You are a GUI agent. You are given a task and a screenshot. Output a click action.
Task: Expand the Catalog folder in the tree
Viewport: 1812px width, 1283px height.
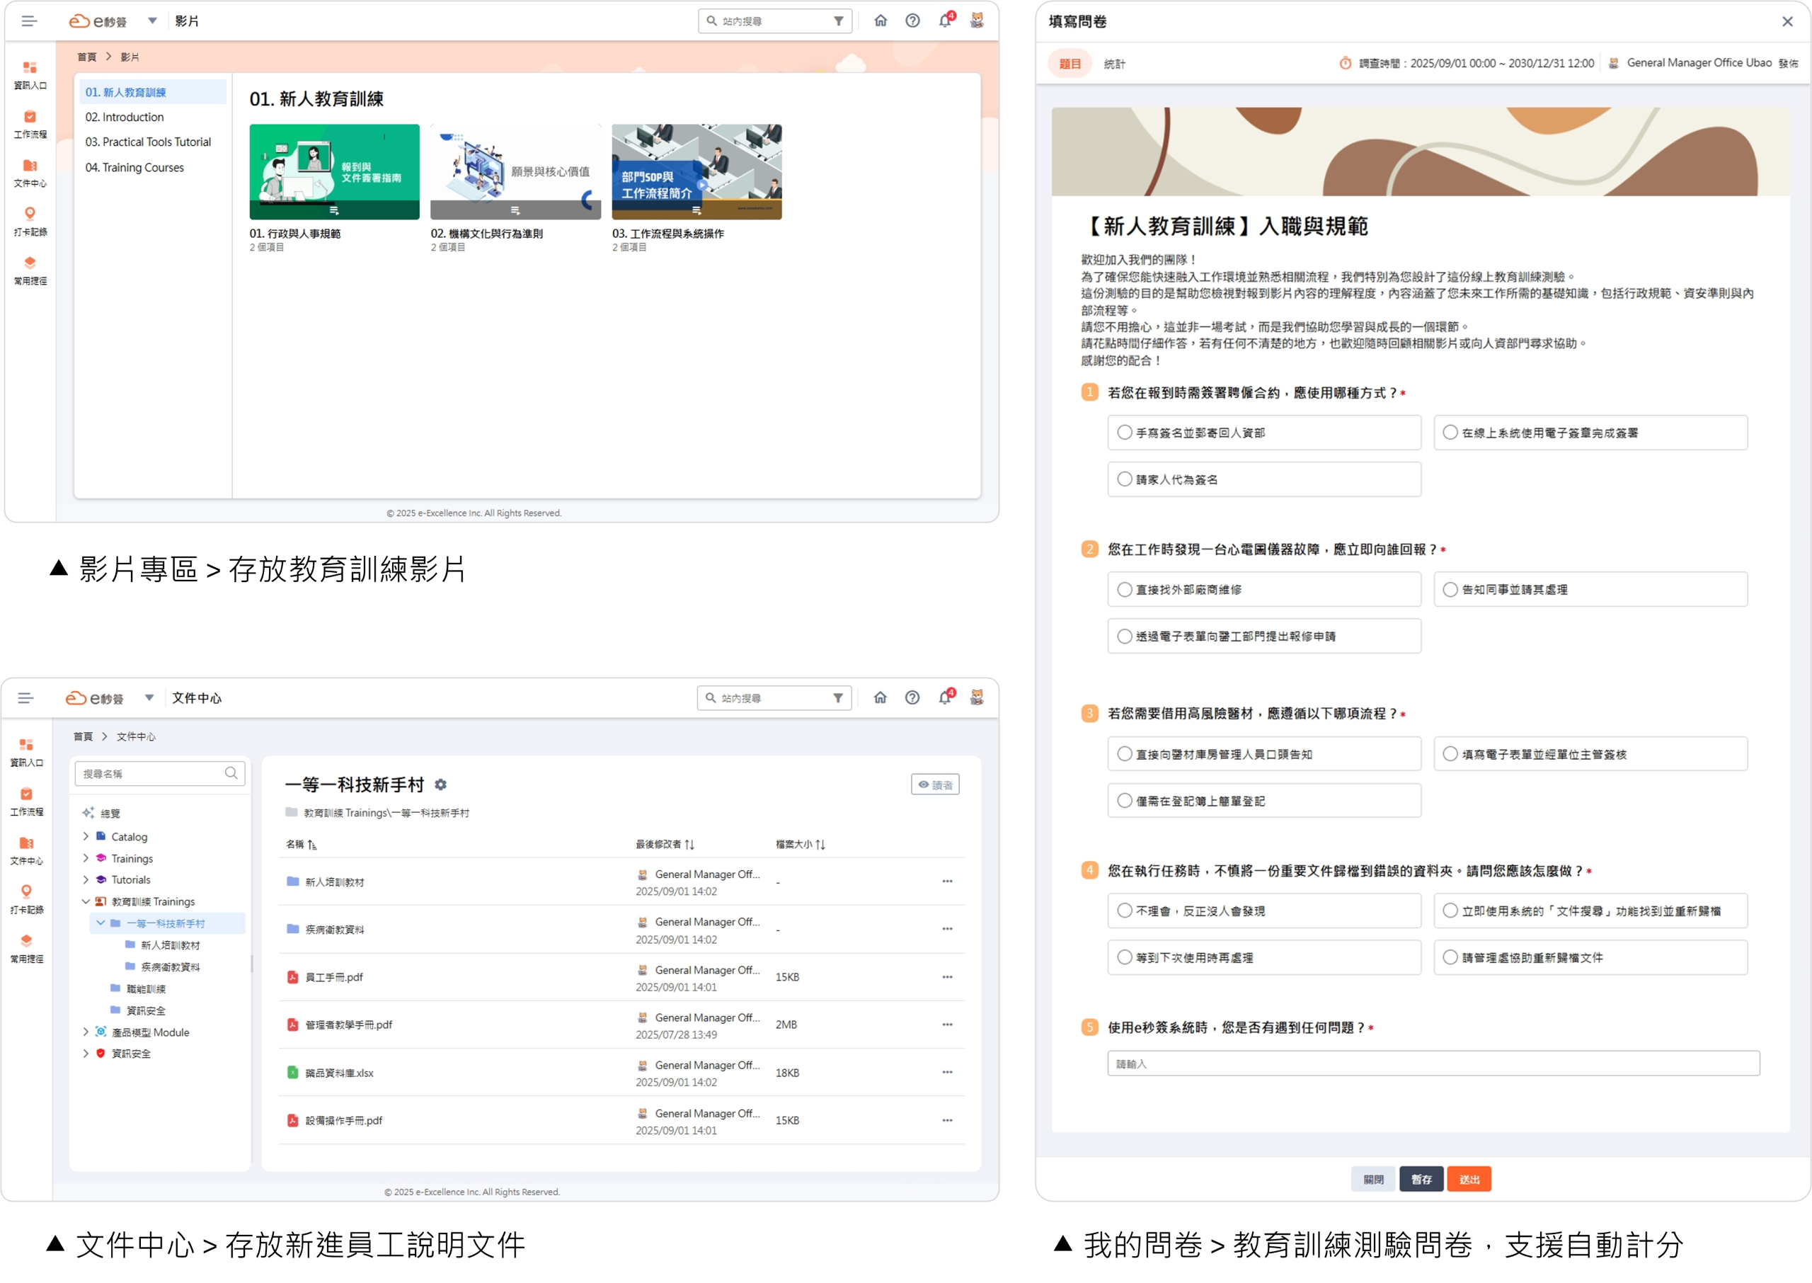[86, 837]
